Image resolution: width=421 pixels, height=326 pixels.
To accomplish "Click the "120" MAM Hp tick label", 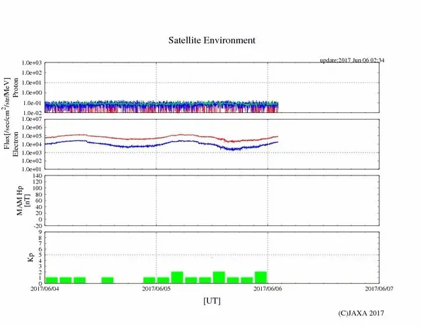I will (37, 182).
